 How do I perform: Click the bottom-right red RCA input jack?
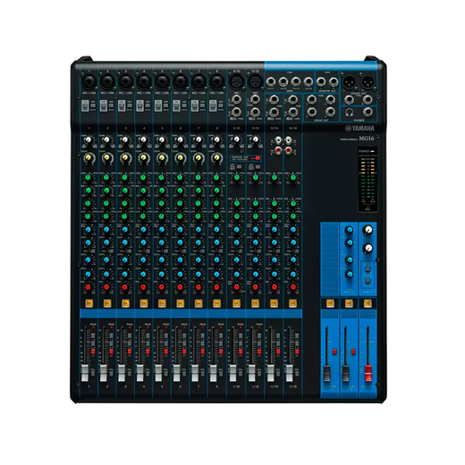click(x=288, y=150)
